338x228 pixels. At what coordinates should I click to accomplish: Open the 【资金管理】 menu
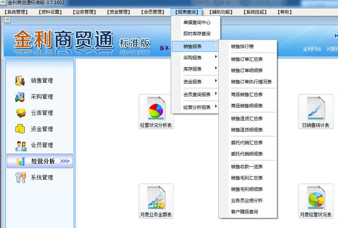click(118, 12)
